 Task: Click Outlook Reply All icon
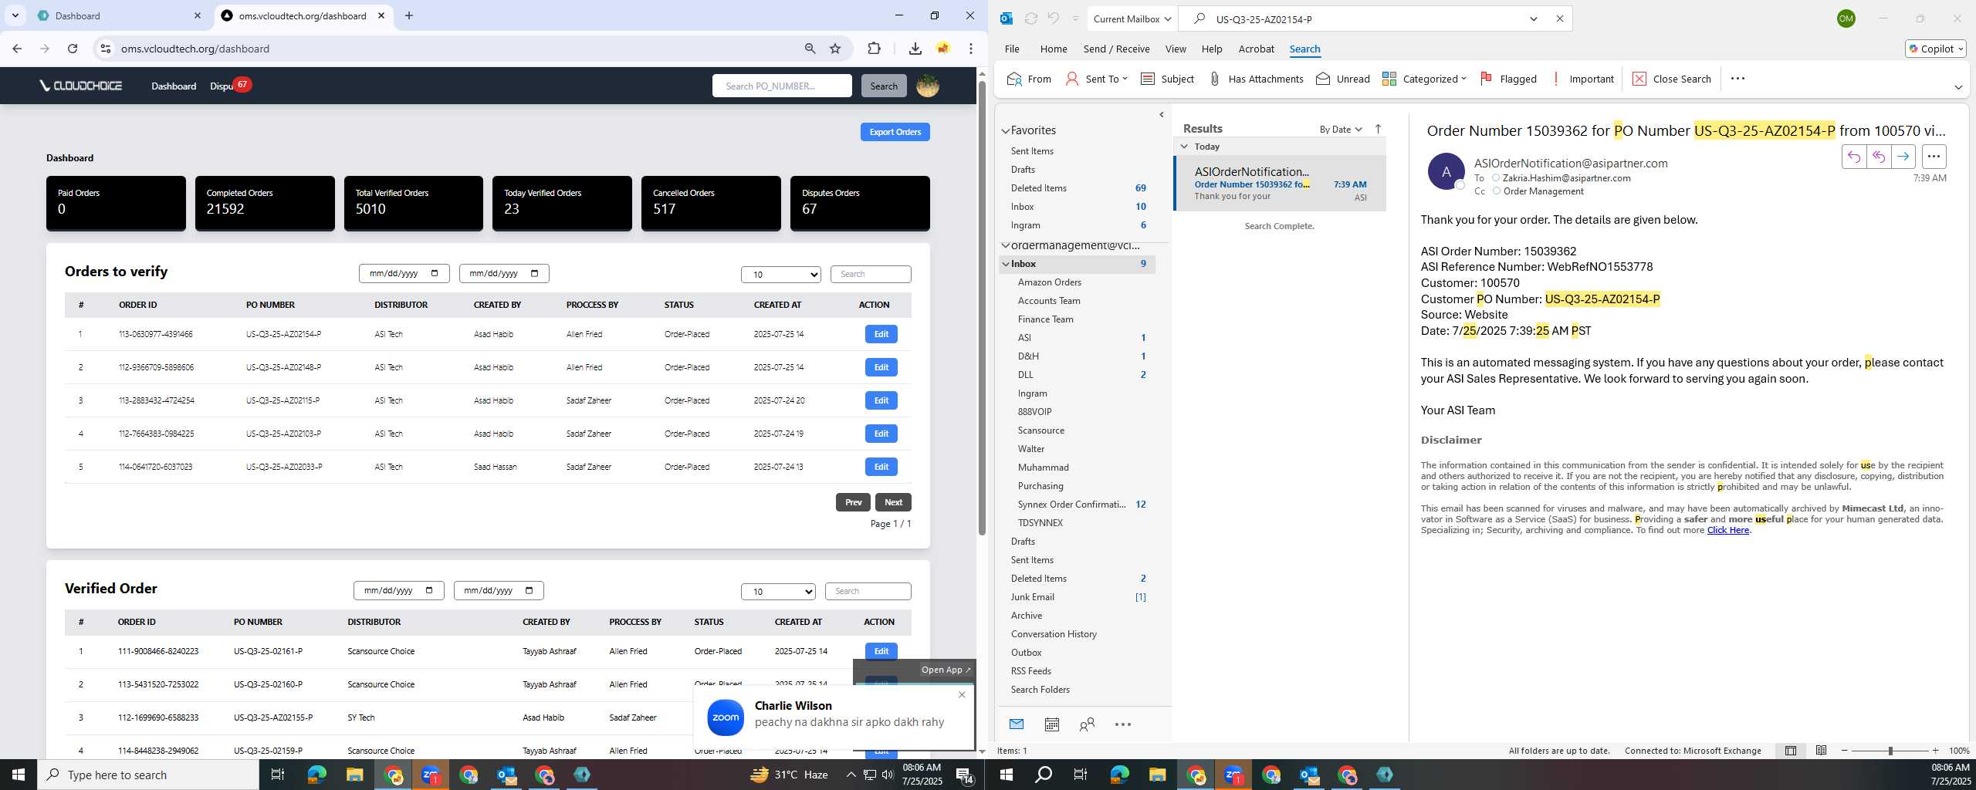click(x=1878, y=157)
